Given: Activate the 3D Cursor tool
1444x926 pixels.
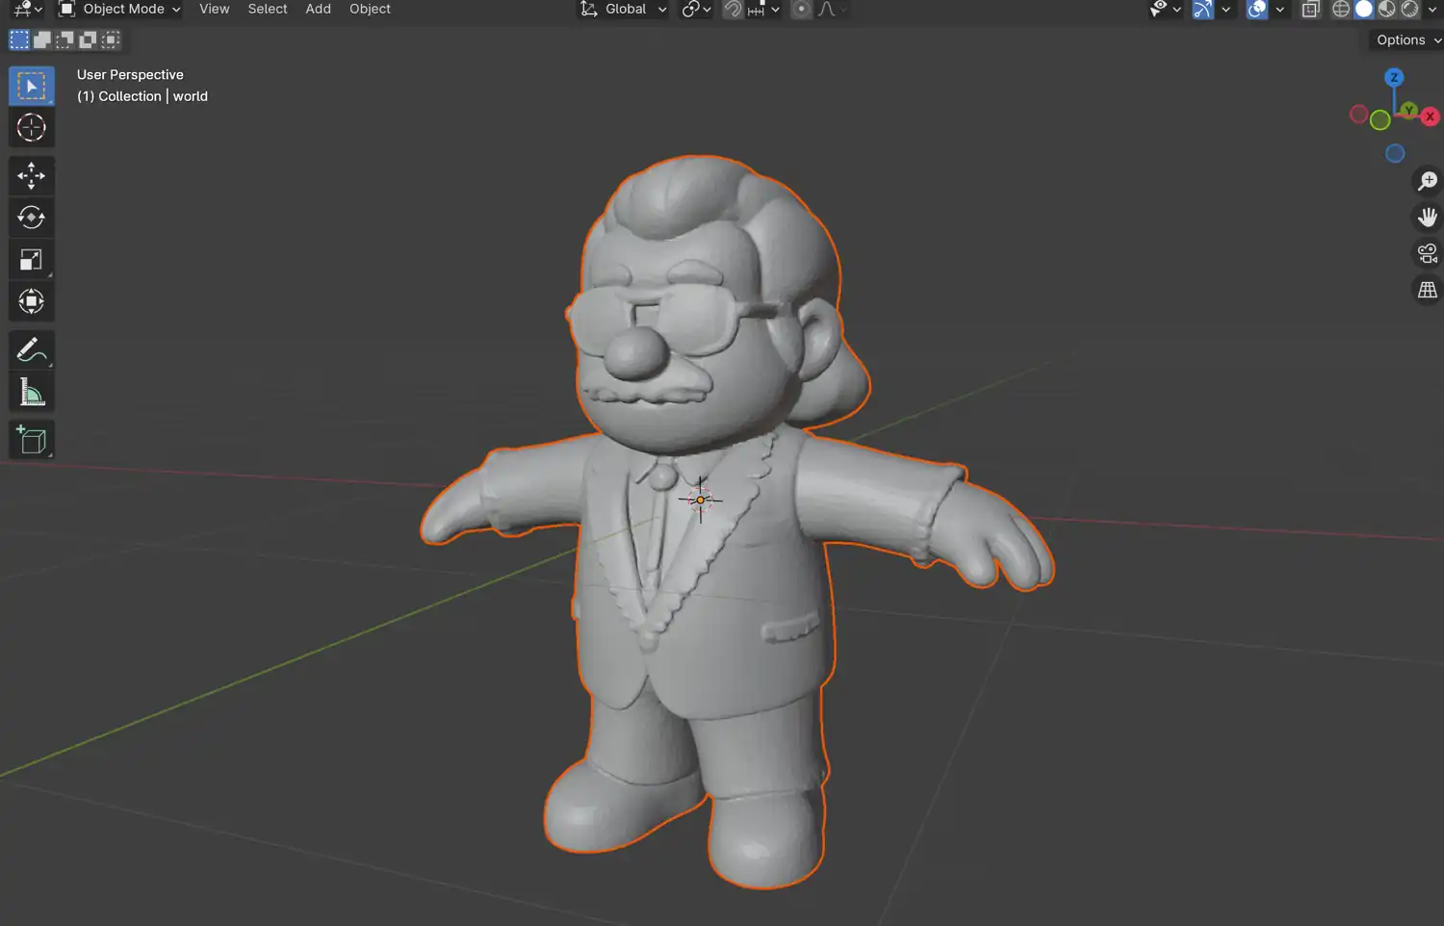Looking at the screenshot, I should click(32, 128).
